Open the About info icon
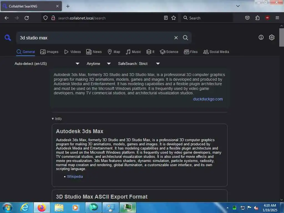The width and height of the screenshot is (284, 213). tap(261, 37)
